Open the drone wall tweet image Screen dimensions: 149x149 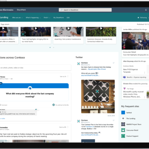(x=98, y=96)
